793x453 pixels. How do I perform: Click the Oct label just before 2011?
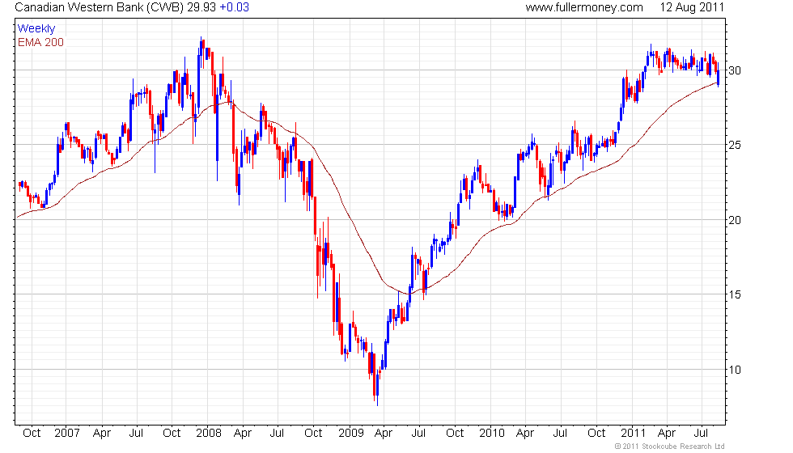coord(597,434)
